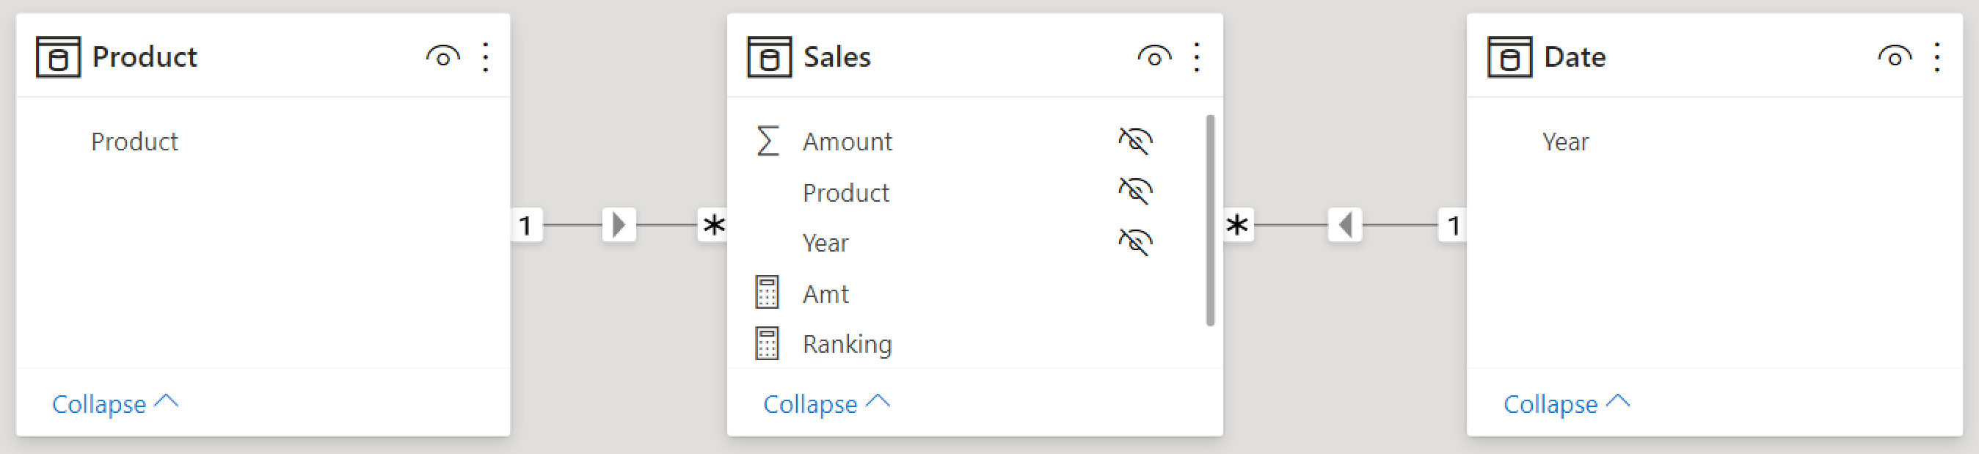1979x454 pixels.
Task: Select the Date-to-Sales relationship direction arrow
Action: tap(1344, 225)
